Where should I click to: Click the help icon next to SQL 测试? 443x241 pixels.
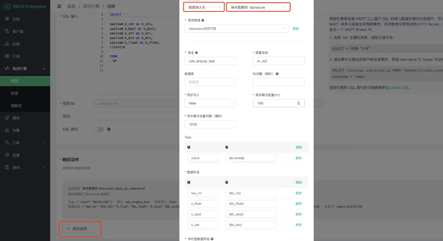(x=109, y=129)
